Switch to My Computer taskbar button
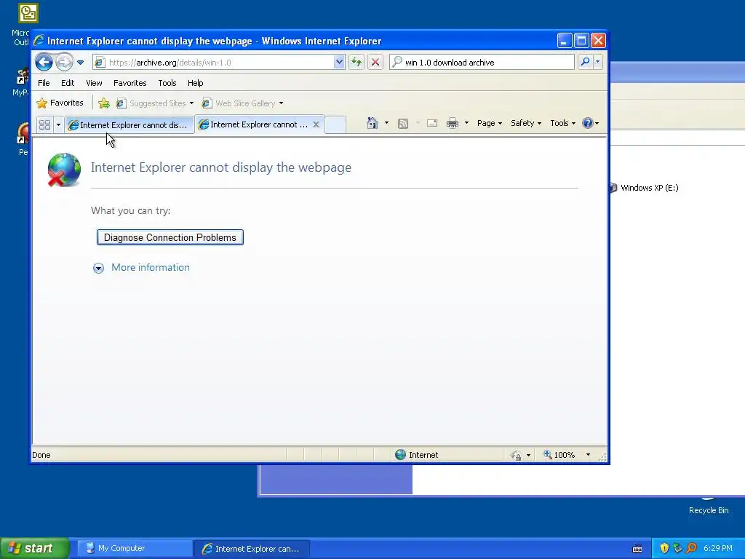 (x=135, y=548)
